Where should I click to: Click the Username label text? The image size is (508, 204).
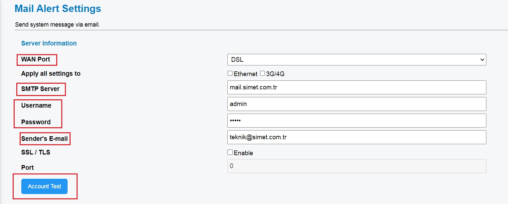click(x=36, y=106)
